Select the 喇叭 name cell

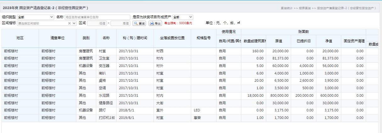(106, 73)
